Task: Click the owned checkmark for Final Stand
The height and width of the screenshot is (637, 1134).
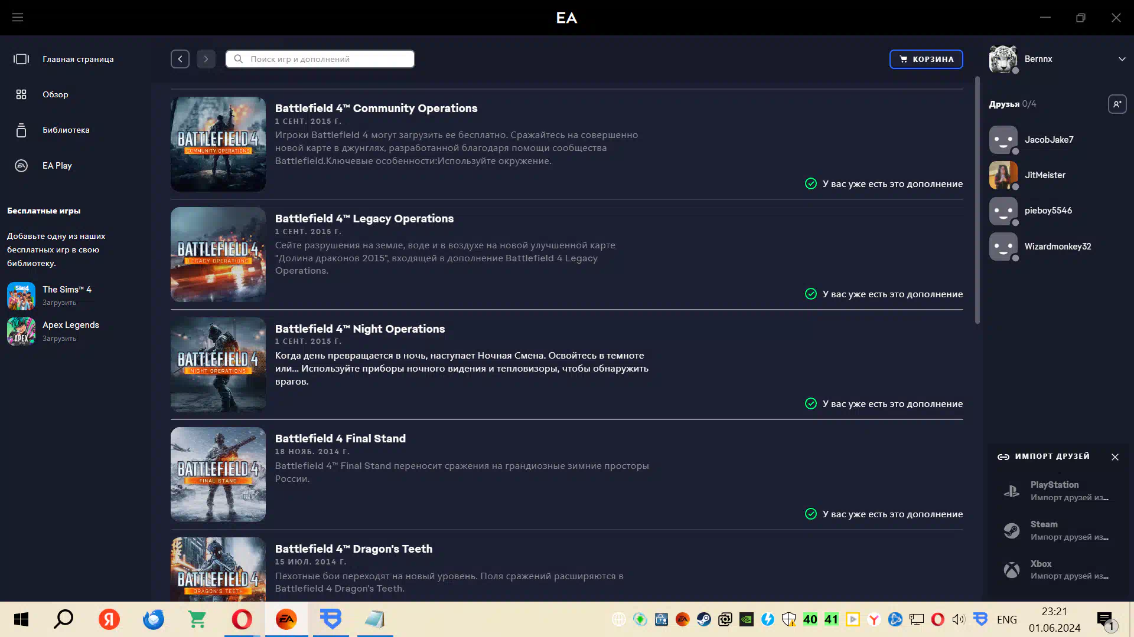Action: click(811, 514)
